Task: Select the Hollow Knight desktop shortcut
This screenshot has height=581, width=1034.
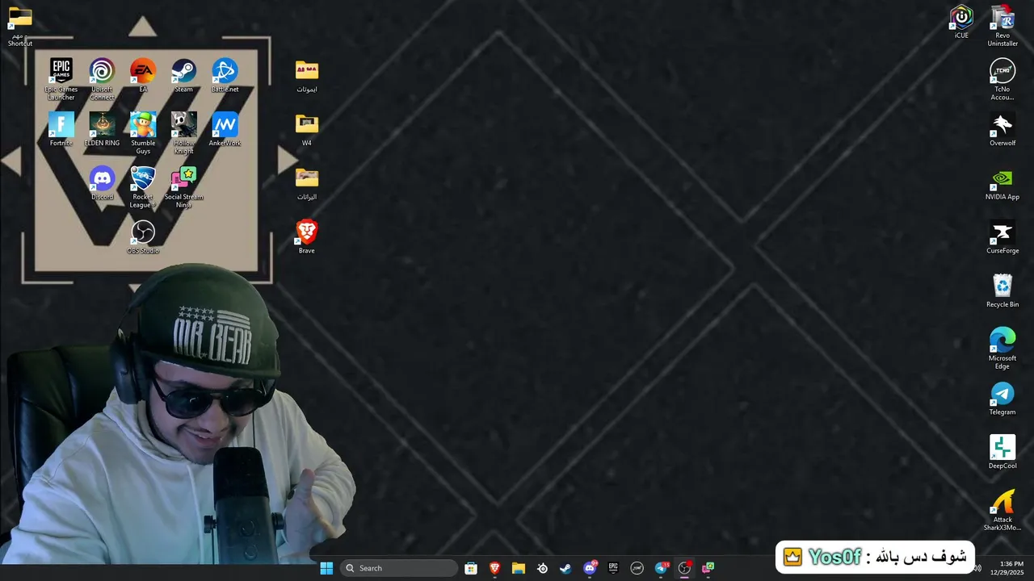Action: click(183, 133)
